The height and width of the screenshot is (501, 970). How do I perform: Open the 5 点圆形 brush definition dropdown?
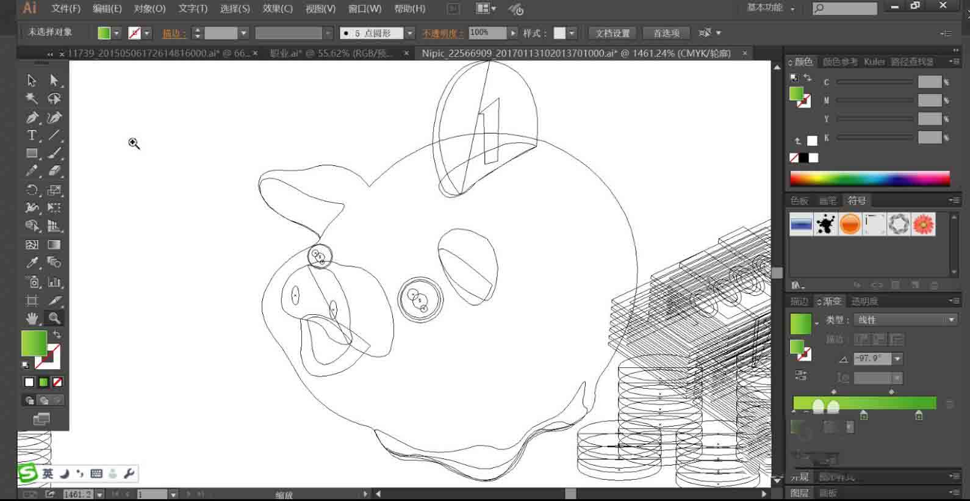(410, 33)
